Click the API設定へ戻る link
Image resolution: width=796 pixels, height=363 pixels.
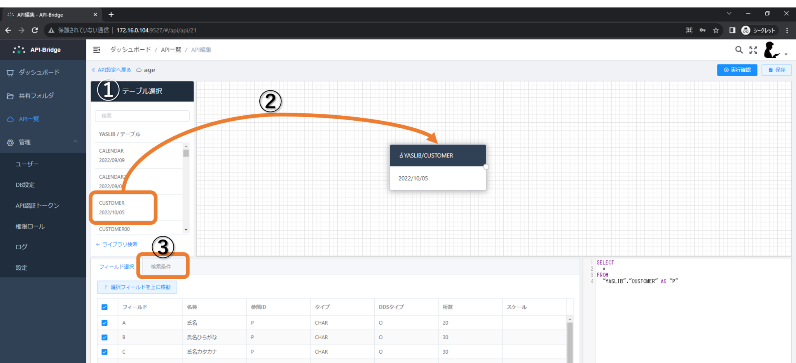point(112,70)
